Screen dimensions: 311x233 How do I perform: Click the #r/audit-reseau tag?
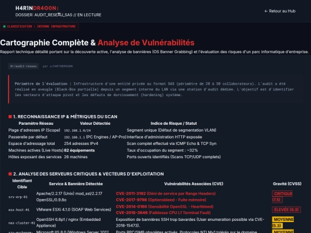click(x=24, y=66)
